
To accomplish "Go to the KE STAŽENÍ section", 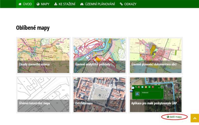I will coord(67,4).
